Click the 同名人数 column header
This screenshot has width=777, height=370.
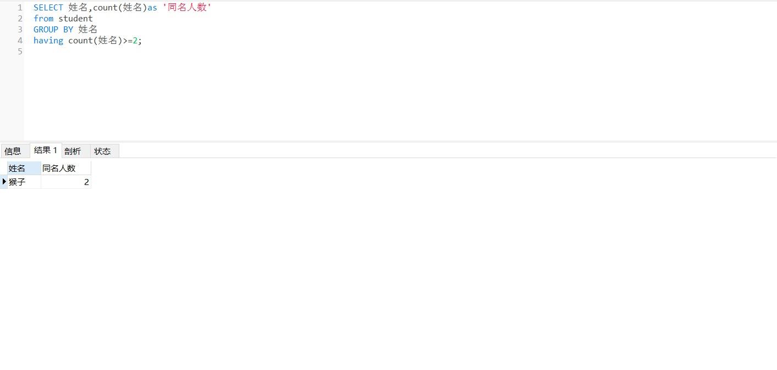[66, 169]
